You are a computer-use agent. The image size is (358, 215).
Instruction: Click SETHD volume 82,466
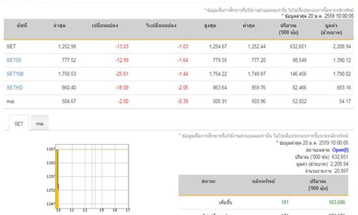pyautogui.click(x=299, y=88)
